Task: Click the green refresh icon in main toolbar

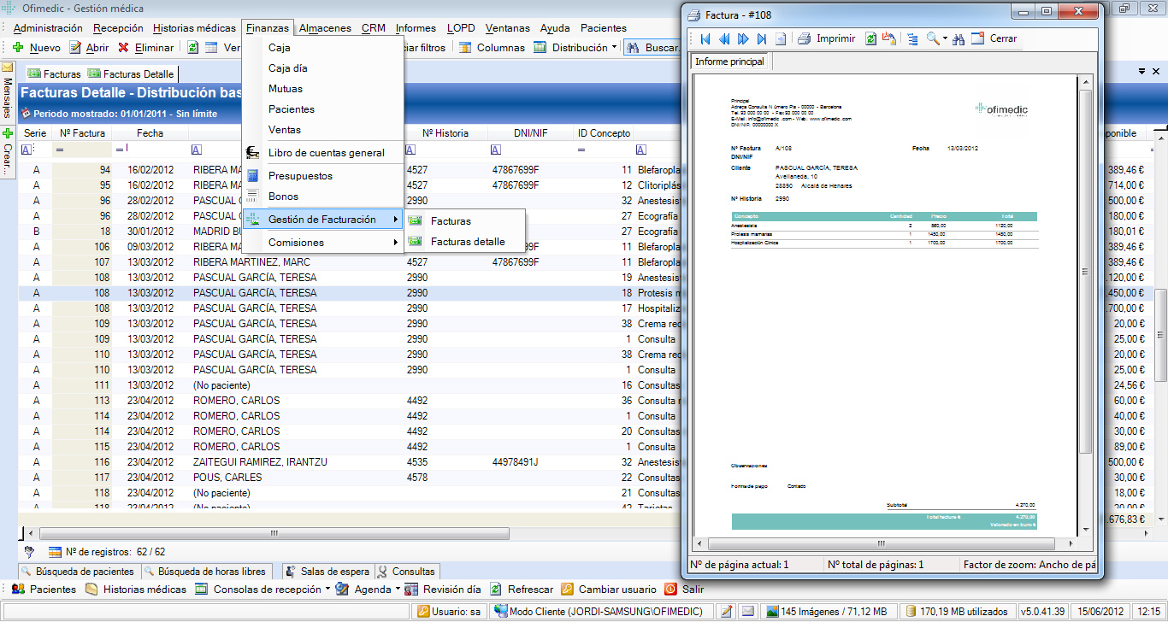Action: pos(193,48)
